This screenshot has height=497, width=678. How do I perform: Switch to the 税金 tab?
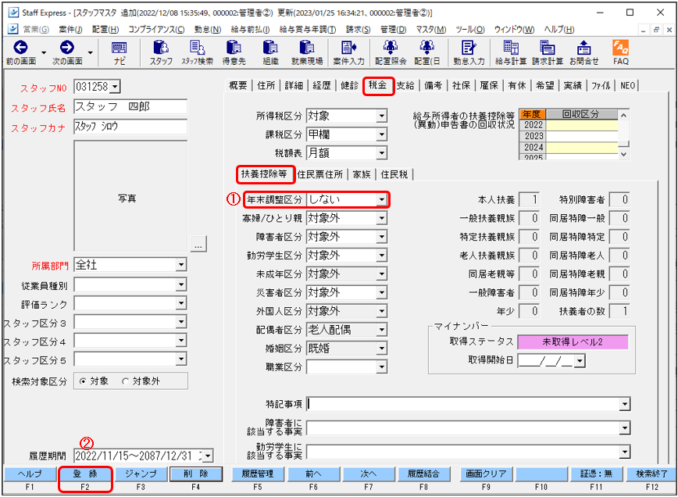click(377, 85)
